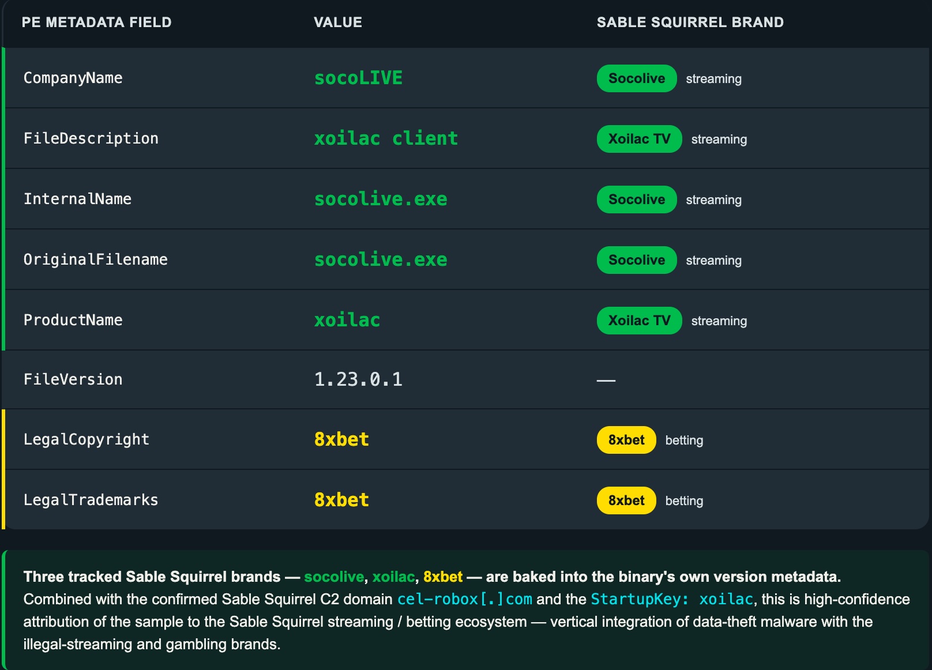Click socolive.exe value in OriginalFilename row

pos(381,259)
